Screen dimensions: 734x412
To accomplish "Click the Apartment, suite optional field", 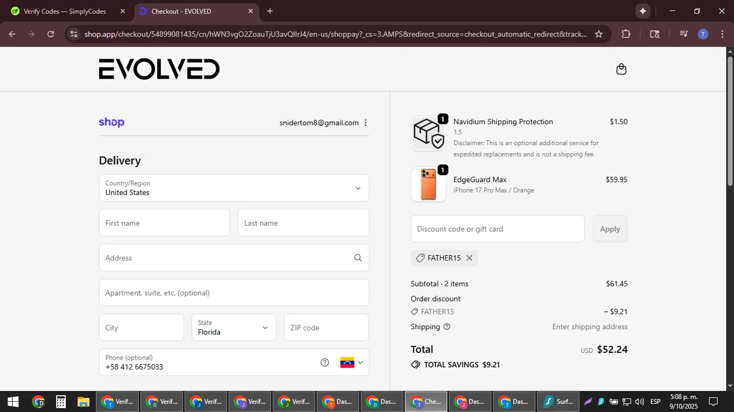I will click(234, 293).
